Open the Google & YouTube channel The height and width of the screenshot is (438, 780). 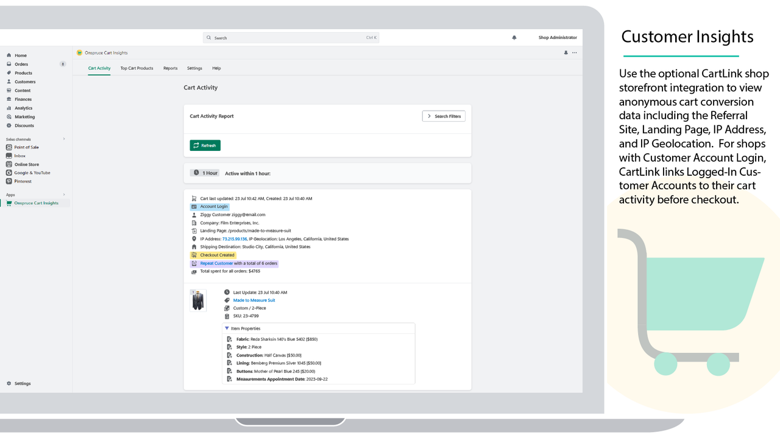(32, 173)
